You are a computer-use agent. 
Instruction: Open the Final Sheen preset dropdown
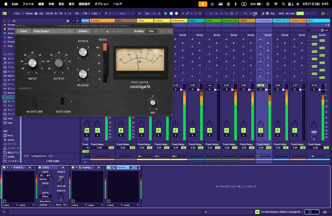[53, 31]
